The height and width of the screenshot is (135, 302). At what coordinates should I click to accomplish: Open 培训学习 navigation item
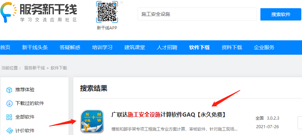(x=102, y=47)
